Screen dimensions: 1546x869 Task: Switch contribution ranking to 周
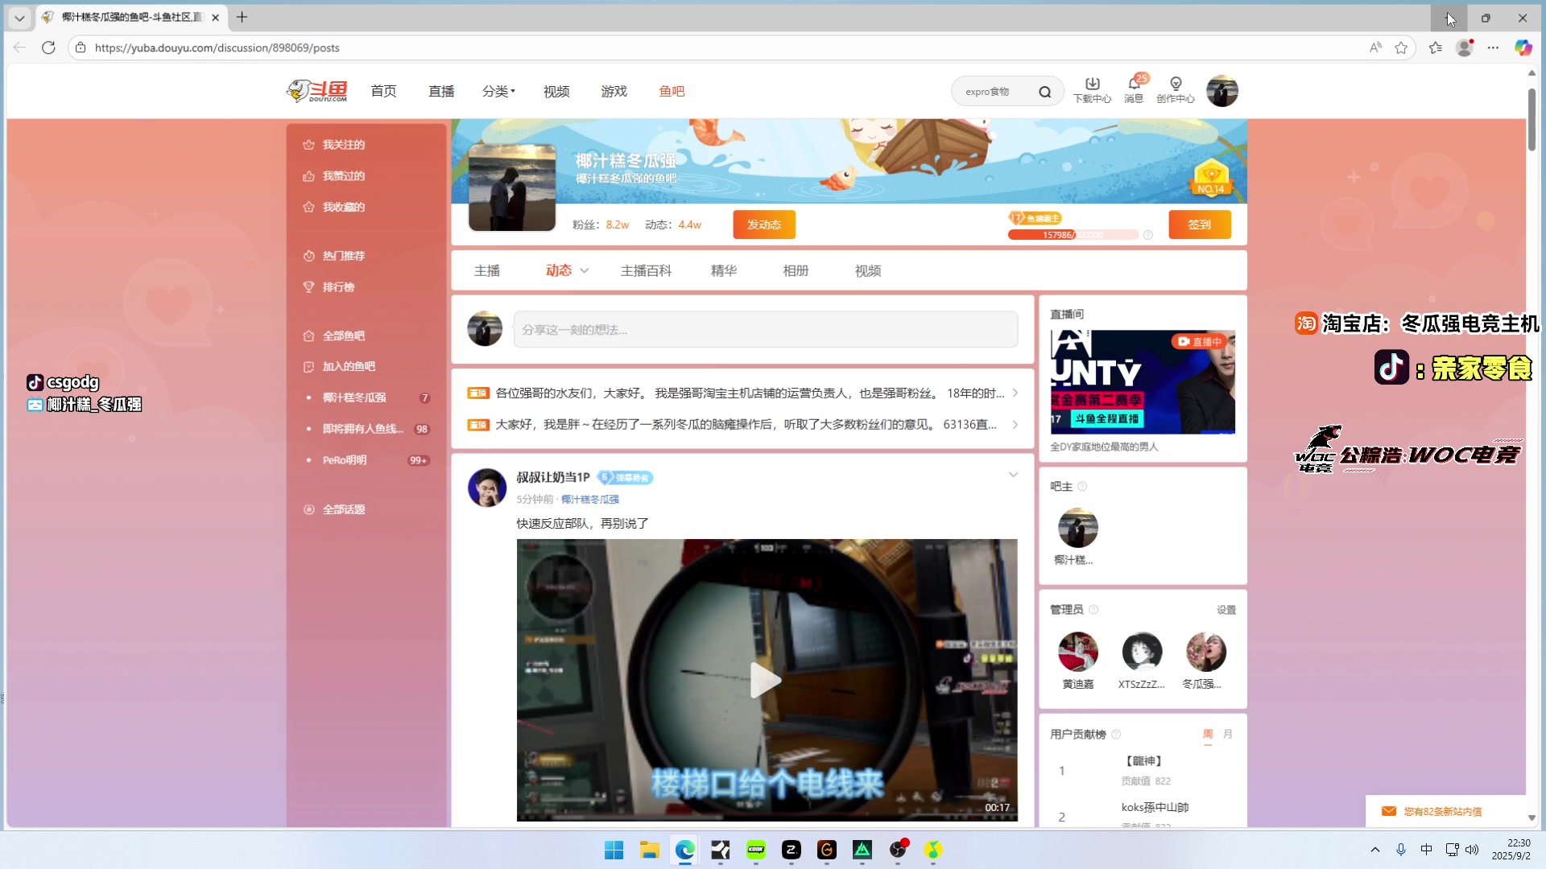[1208, 734]
